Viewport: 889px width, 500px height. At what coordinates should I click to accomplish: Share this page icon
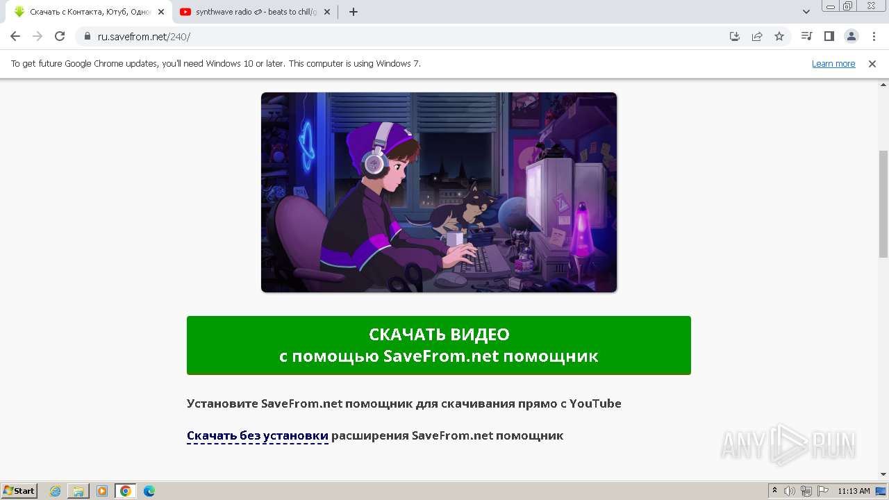757,36
